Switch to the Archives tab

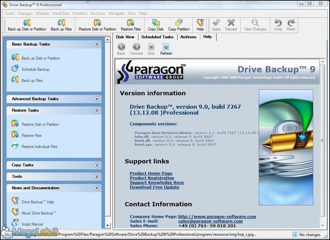point(188,37)
